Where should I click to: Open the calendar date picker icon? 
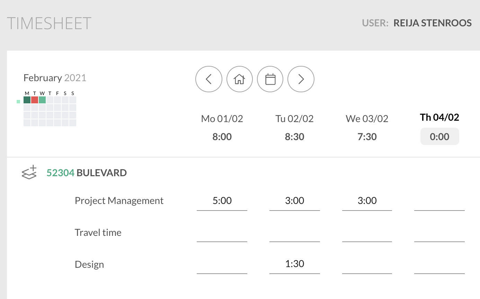(x=270, y=79)
